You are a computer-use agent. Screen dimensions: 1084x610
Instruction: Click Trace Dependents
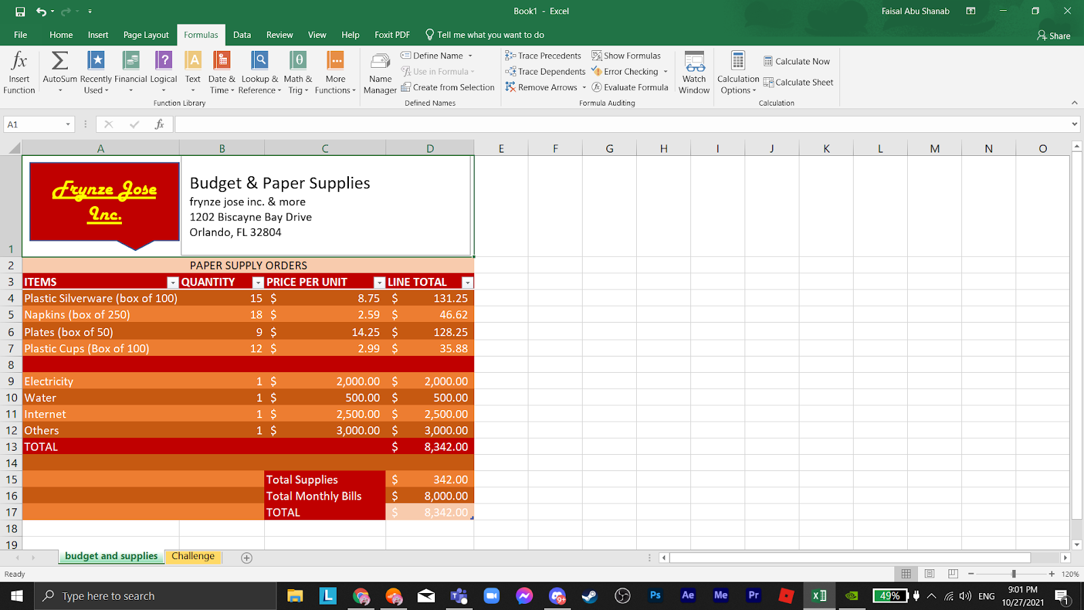(545, 71)
